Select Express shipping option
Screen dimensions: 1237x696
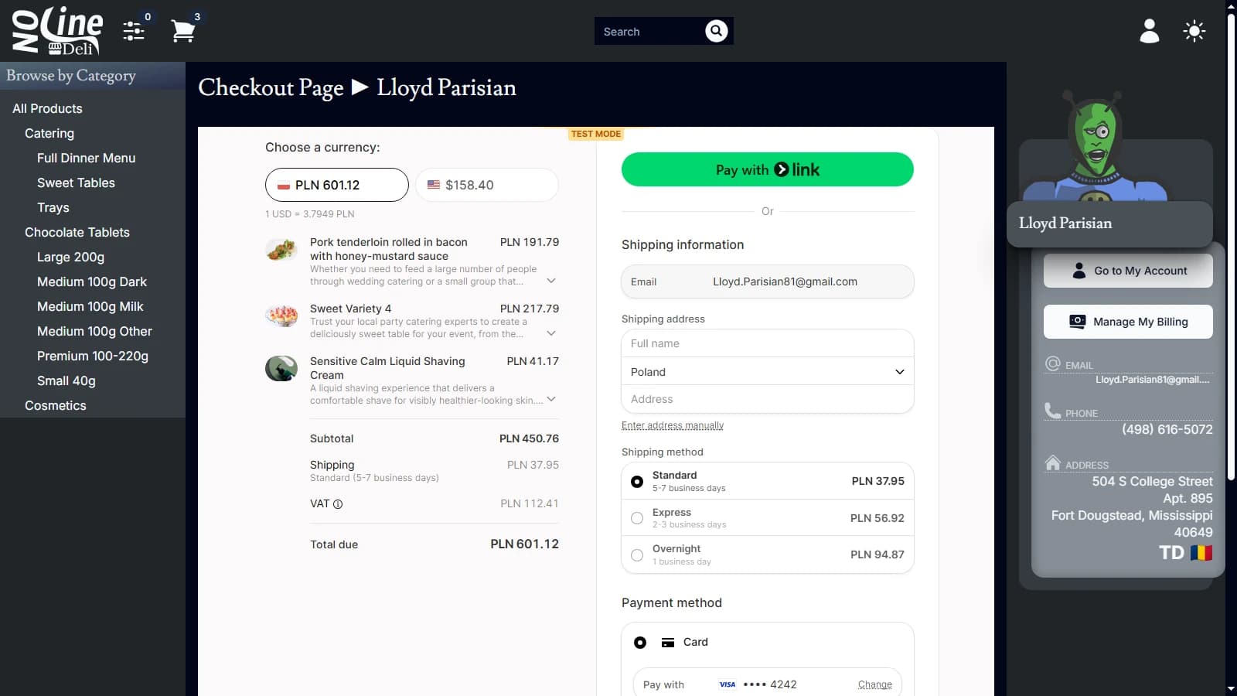637,518
